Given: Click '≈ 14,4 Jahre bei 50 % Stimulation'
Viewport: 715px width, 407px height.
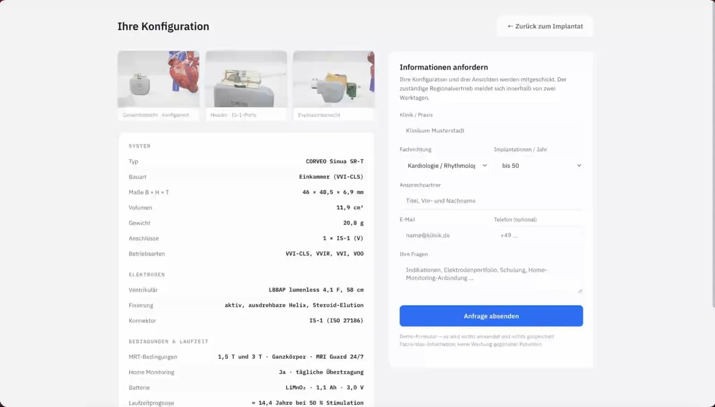Looking at the screenshot, I should (x=307, y=403).
